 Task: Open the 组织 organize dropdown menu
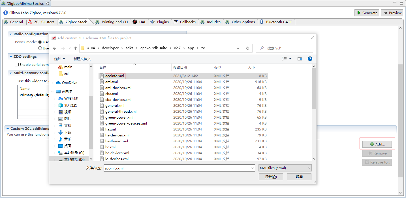[59, 59]
